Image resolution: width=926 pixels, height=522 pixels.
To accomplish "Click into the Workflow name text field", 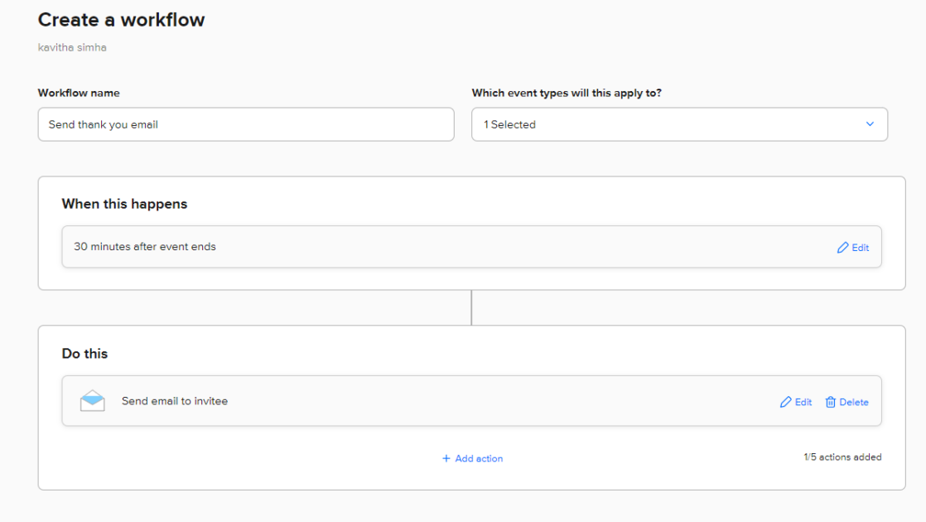I will pyautogui.click(x=246, y=124).
